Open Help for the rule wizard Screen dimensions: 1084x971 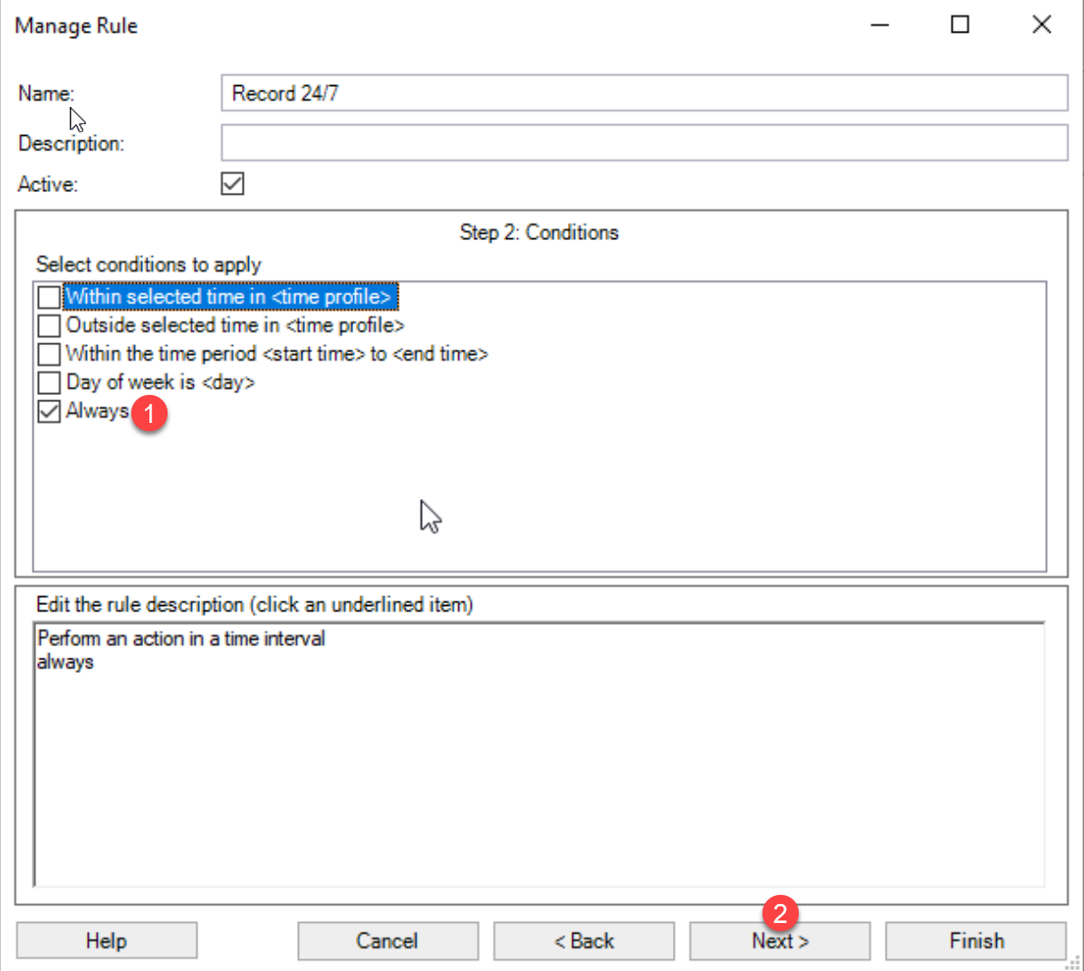(107, 941)
